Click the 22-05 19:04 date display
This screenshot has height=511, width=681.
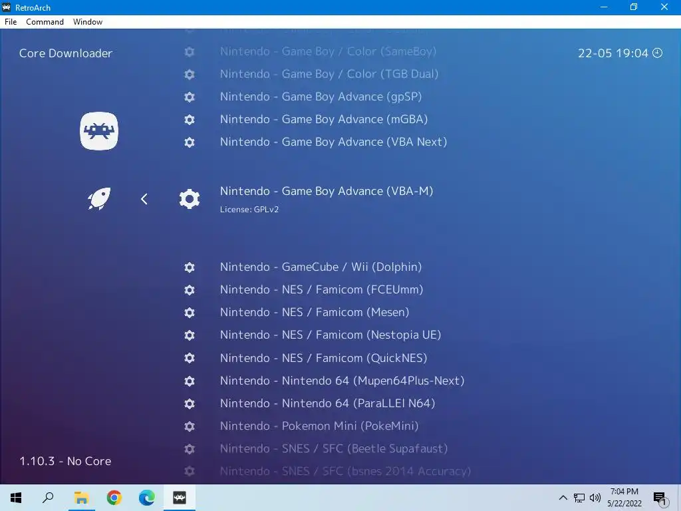pyautogui.click(x=613, y=53)
